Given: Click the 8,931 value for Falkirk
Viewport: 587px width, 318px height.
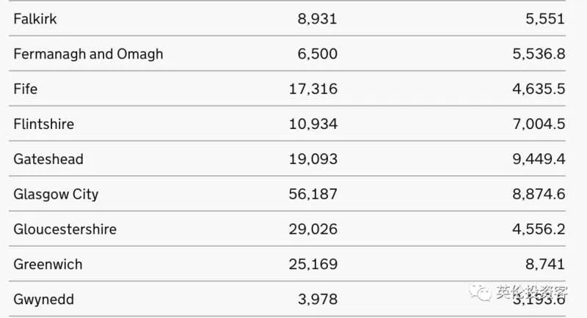Looking at the screenshot, I should [318, 18].
